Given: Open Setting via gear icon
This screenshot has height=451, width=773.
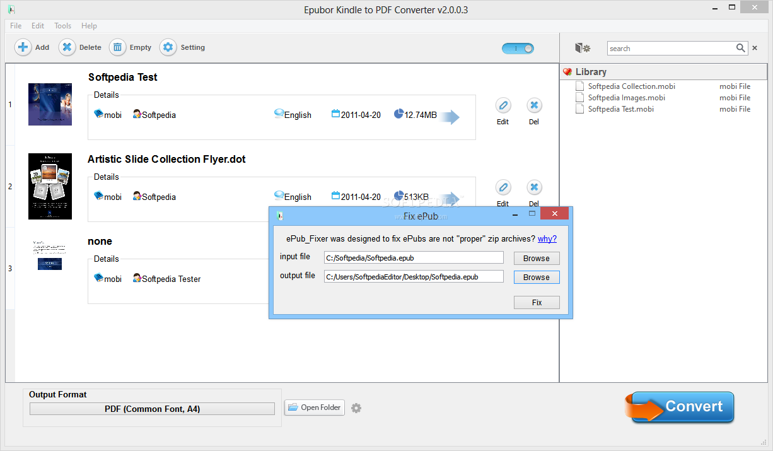Looking at the screenshot, I should (x=168, y=47).
